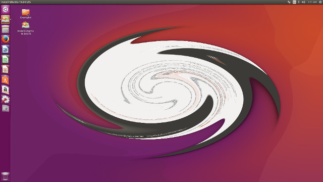Open the Bluetooth indicator menu
The image size is (323, 182).
point(299,2)
